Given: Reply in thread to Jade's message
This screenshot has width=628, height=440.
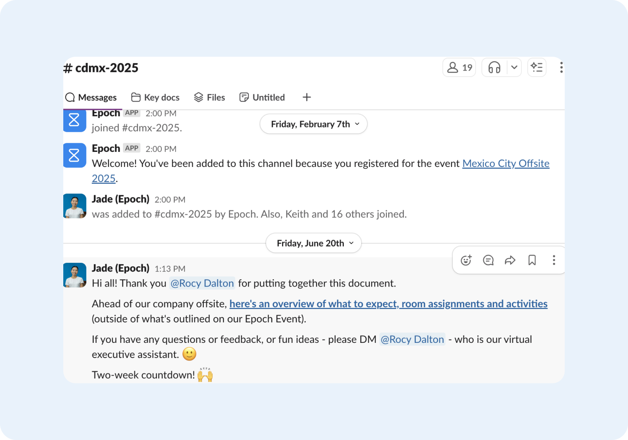Looking at the screenshot, I should [488, 260].
